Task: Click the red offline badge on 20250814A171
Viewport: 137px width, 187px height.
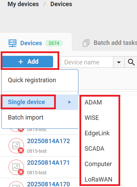Action: pyautogui.click(x=21, y=172)
